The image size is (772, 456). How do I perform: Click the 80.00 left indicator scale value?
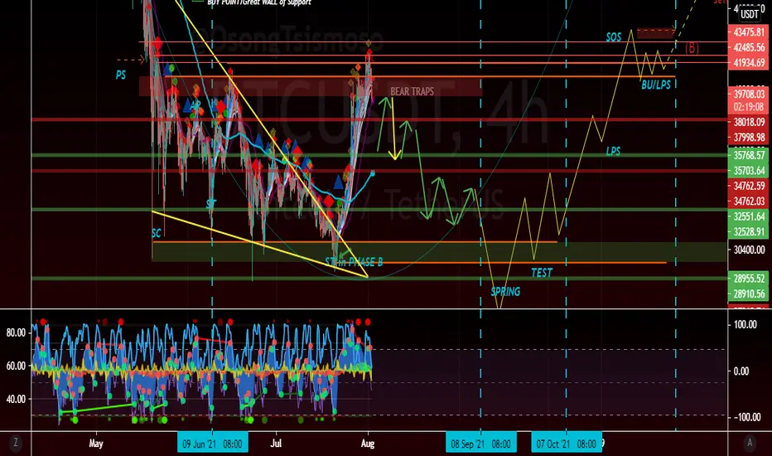click(16, 332)
